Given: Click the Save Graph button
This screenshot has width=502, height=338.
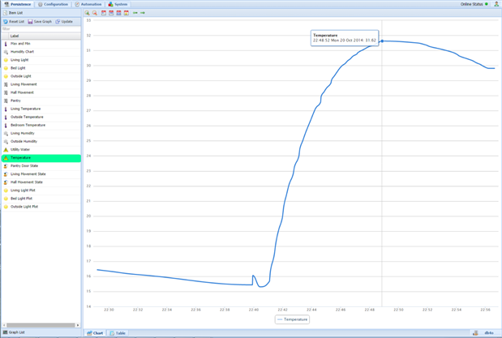Looking at the screenshot, I should 40,21.
